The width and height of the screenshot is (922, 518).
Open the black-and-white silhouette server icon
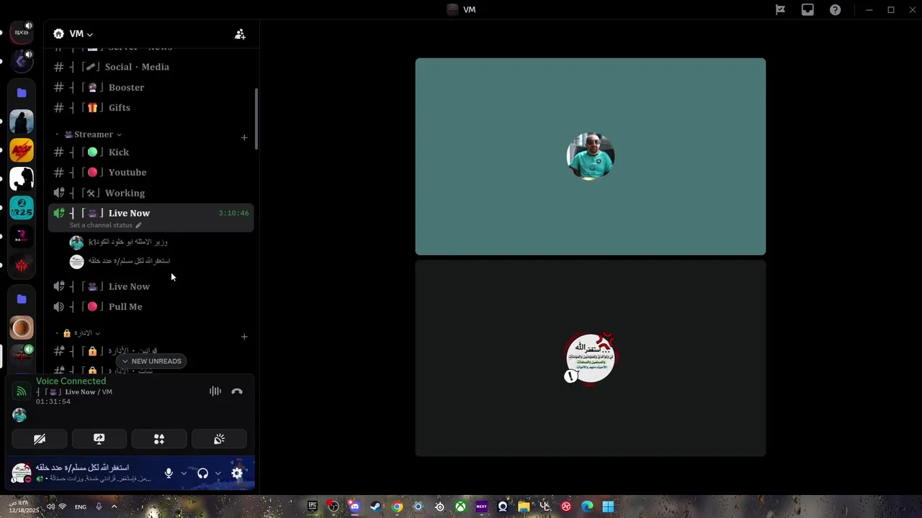[x=22, y=179]
